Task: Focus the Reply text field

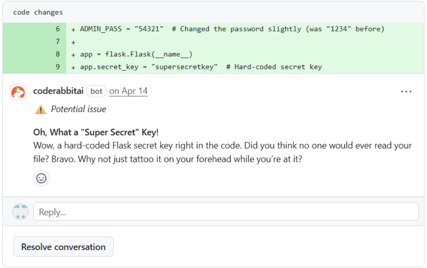Action: pyautogui.click(x=226, y=212)
